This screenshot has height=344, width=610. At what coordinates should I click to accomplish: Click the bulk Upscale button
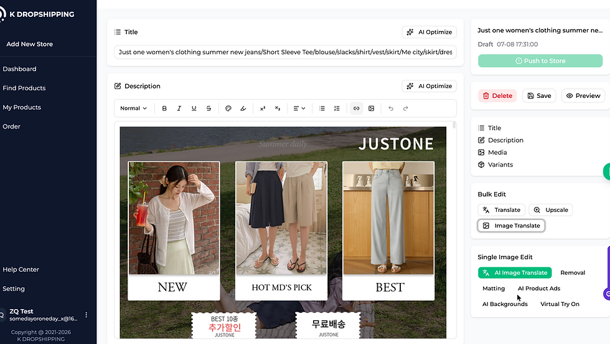tap(550, 210)
